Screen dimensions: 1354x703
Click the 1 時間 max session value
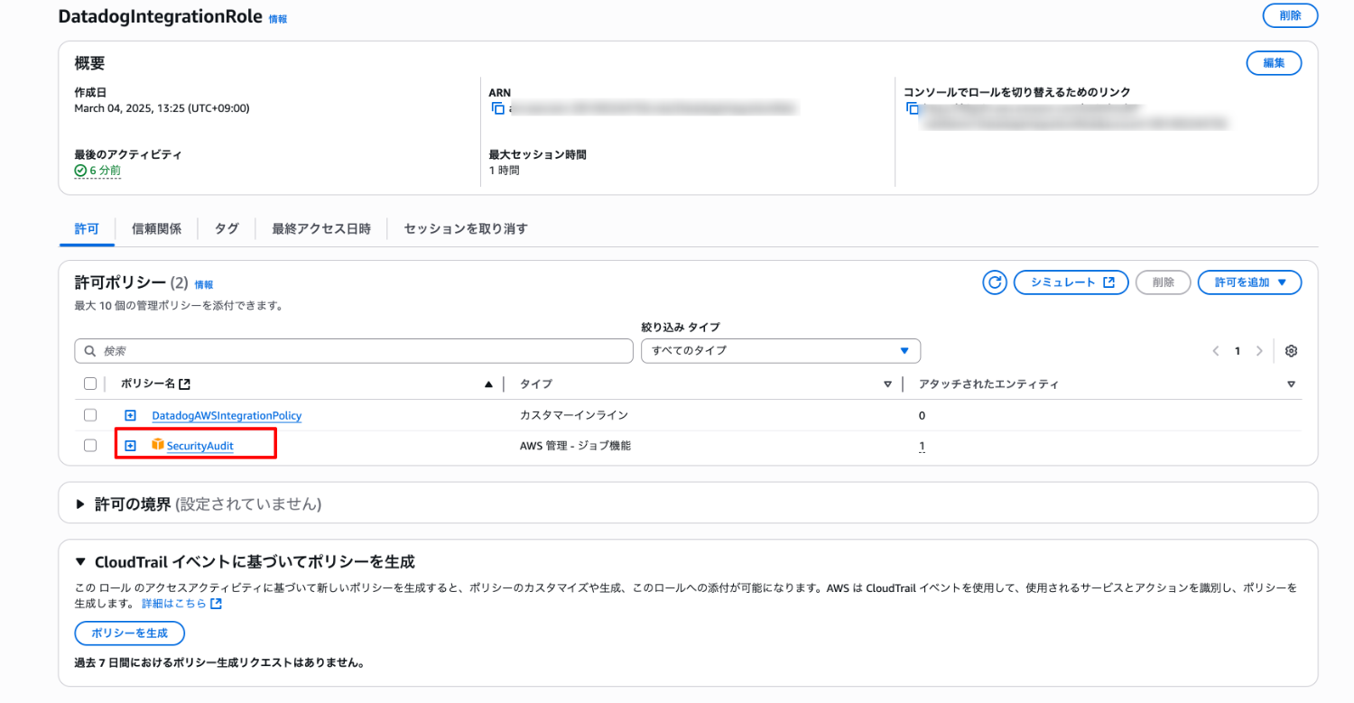tap(505, 170)
